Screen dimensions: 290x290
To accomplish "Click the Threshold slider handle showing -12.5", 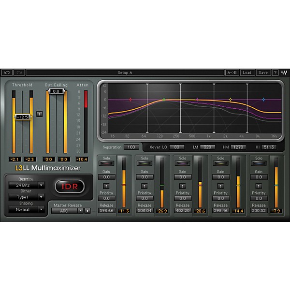I will coord(23,117).
